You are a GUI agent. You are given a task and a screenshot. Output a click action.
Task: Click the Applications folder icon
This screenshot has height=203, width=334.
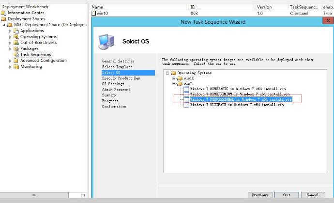coord(16,31)
